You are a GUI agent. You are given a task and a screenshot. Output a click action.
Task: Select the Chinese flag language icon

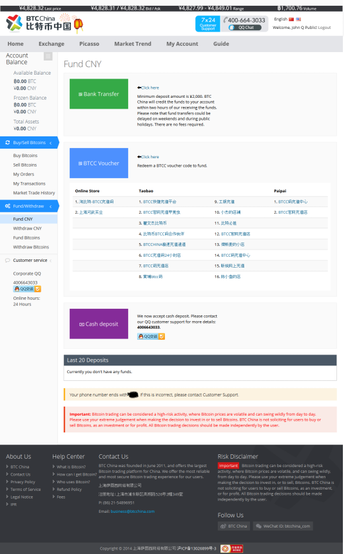pyautogui.click(x=291, y=19)
